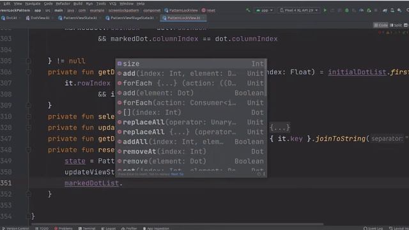Choose replaceAll(operator: Unary…) suggestion

[x=190, y=122]
